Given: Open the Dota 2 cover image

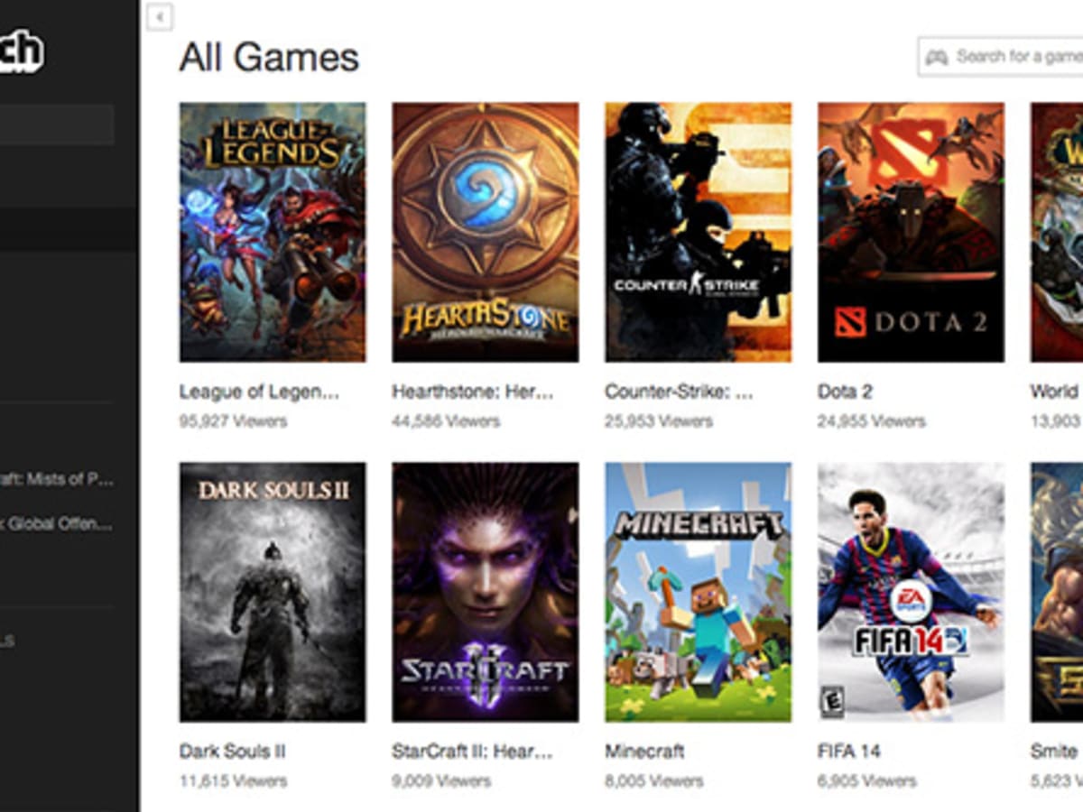Looking at the screenshot, I should pyautogui.click(x=912, y=232).
